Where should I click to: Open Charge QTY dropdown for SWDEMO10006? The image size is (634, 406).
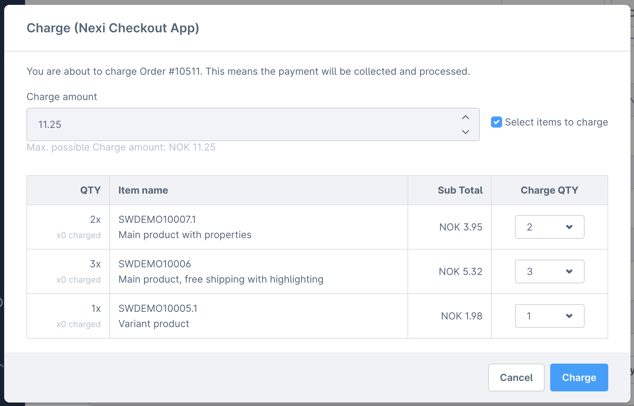pos(549,271)
